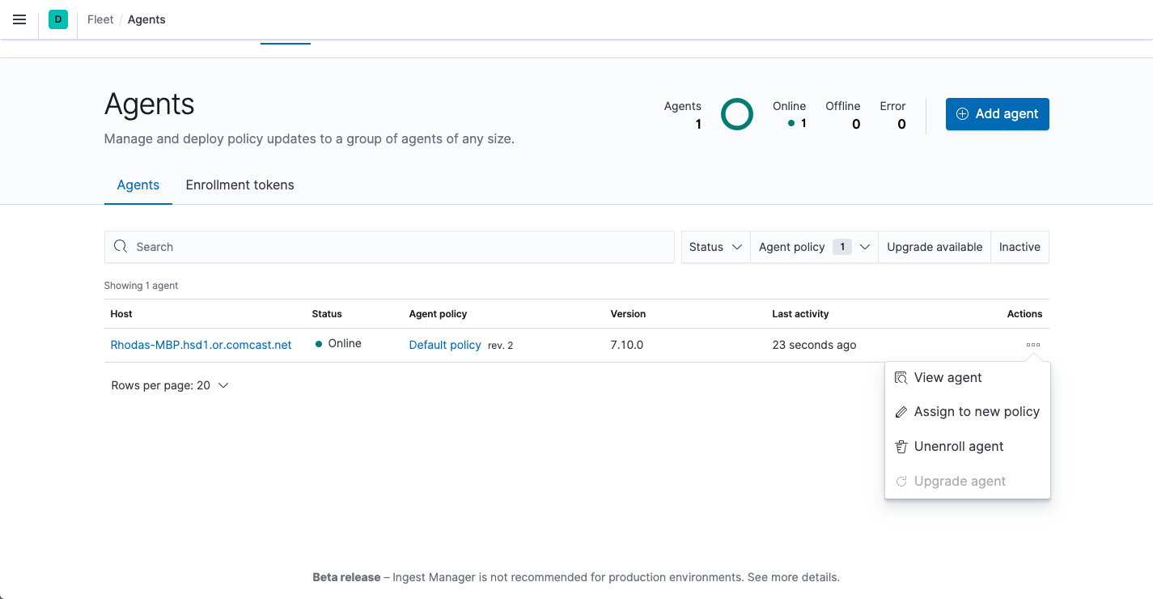The width and height of the screenshot is (1153, 599).
Task: Open the hamburger navigation menu
Action: click(x=19, y=19)
